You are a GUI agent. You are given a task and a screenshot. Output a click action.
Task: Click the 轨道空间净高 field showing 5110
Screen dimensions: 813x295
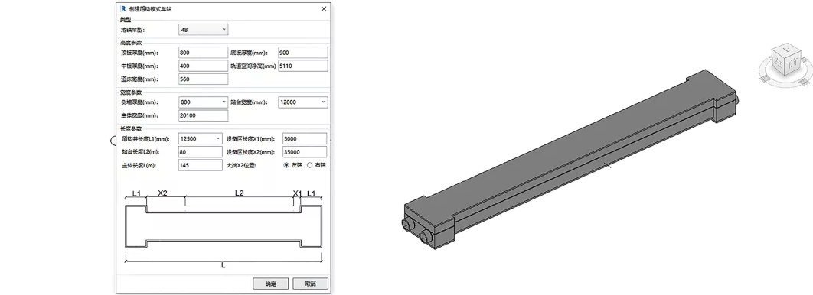coord(303,66)
